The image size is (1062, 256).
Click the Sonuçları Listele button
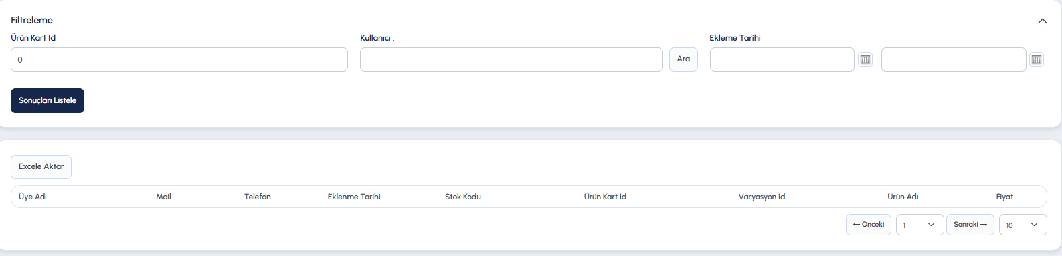48,100
